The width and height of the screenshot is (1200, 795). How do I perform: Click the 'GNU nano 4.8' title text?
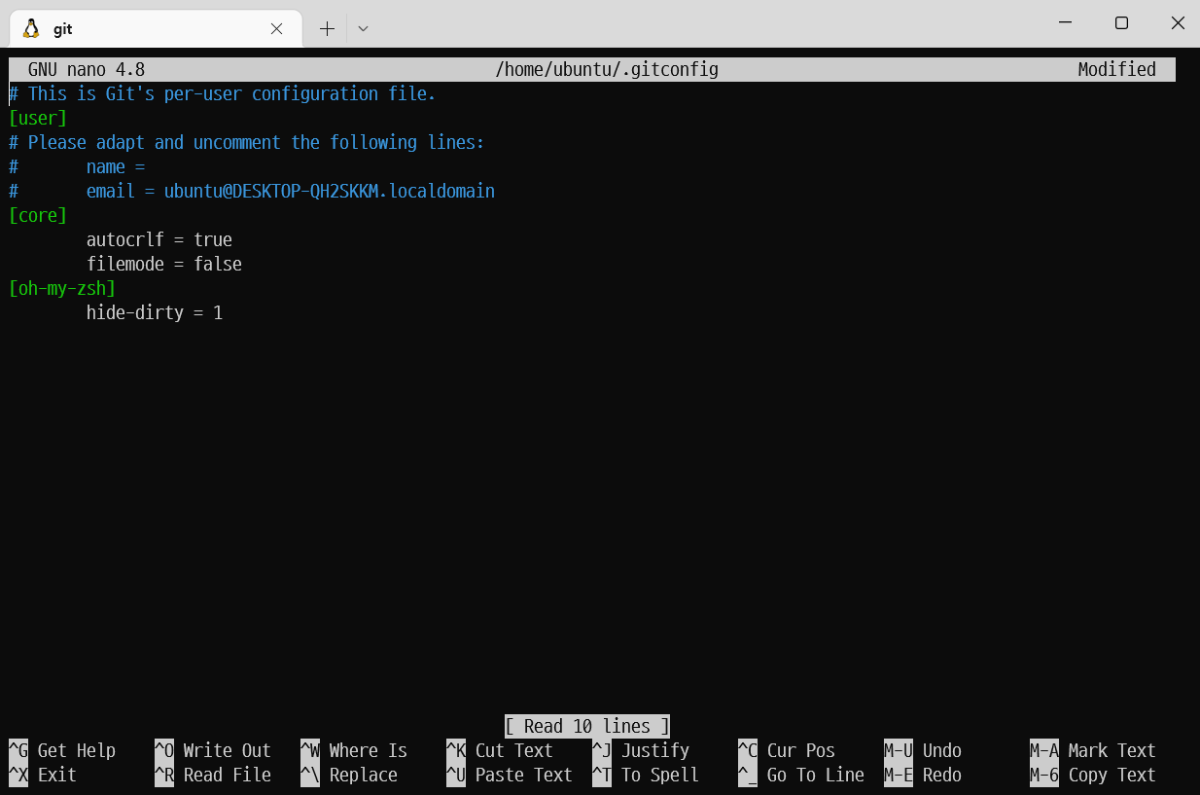point(87,70)
